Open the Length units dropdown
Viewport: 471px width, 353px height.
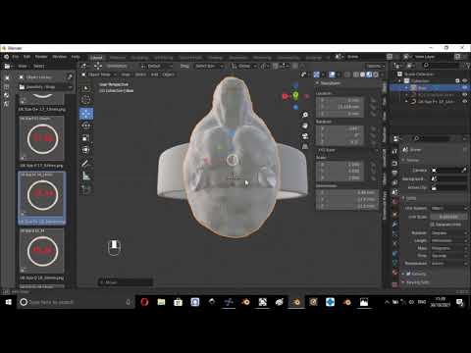coord(448,240)
